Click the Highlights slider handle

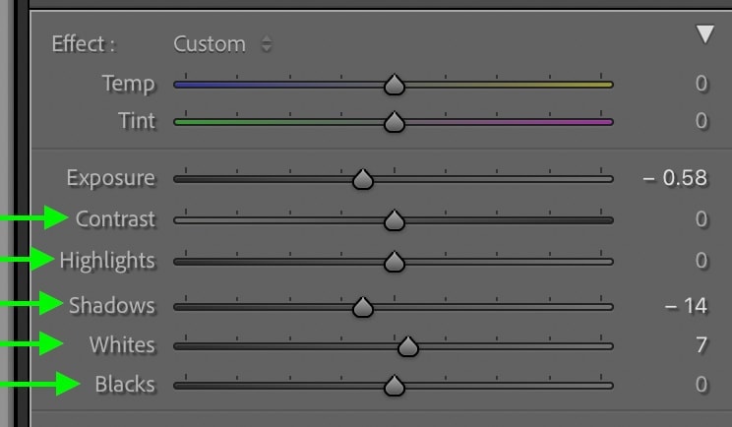point(395,262)
